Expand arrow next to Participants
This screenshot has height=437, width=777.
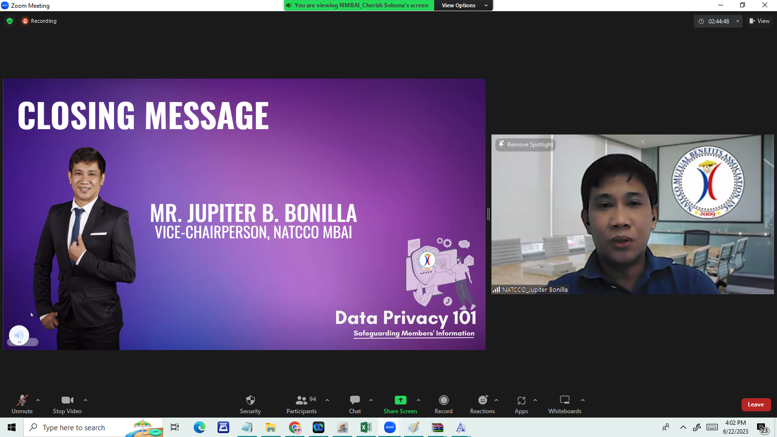tap(327, 400)
